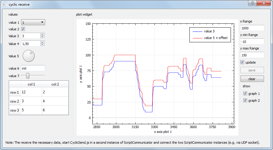The height and width of the screenshot is (150, 273).
Task: Increase Value 4 with up arrow
Action: [42, 42]
